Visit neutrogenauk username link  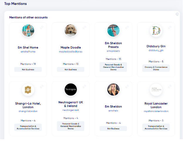(x=71, y=110)
